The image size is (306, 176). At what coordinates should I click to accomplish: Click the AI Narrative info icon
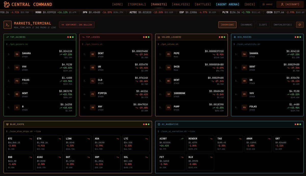(159, 124)
